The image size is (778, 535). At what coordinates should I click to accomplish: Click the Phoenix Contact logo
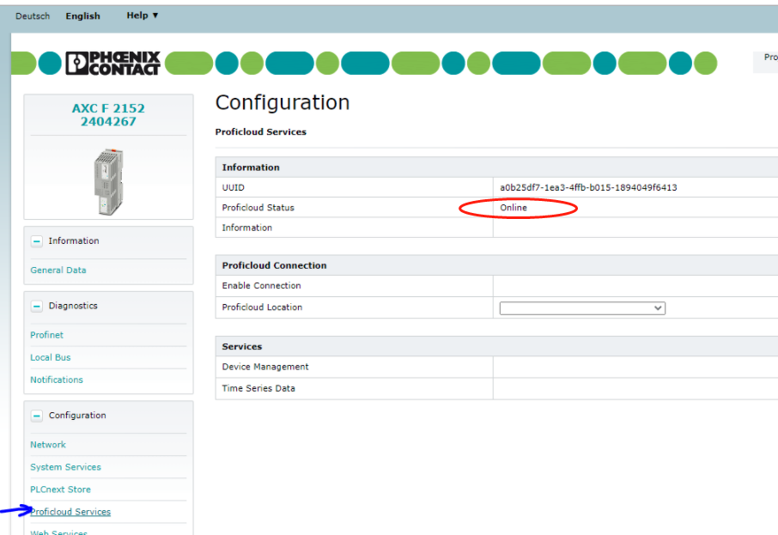coord(112,63)
